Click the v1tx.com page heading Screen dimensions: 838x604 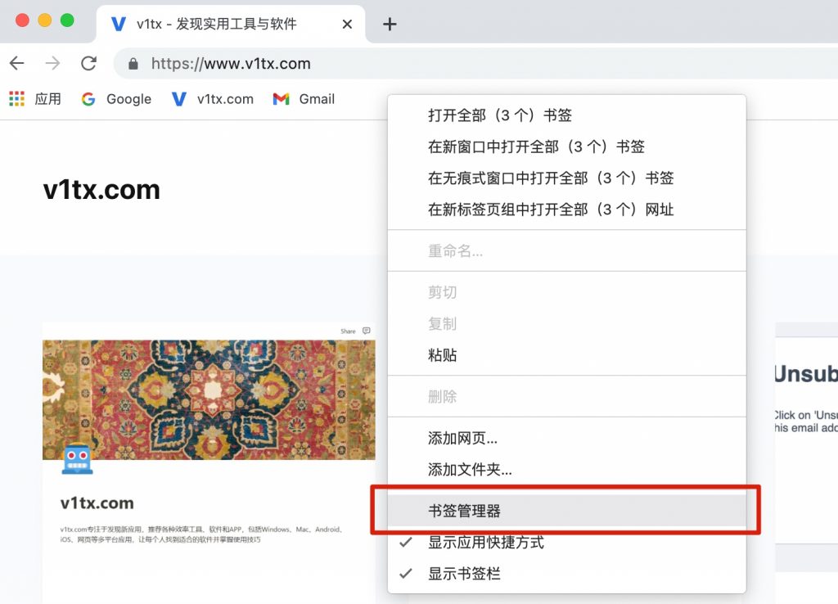(x=101, y=190)
